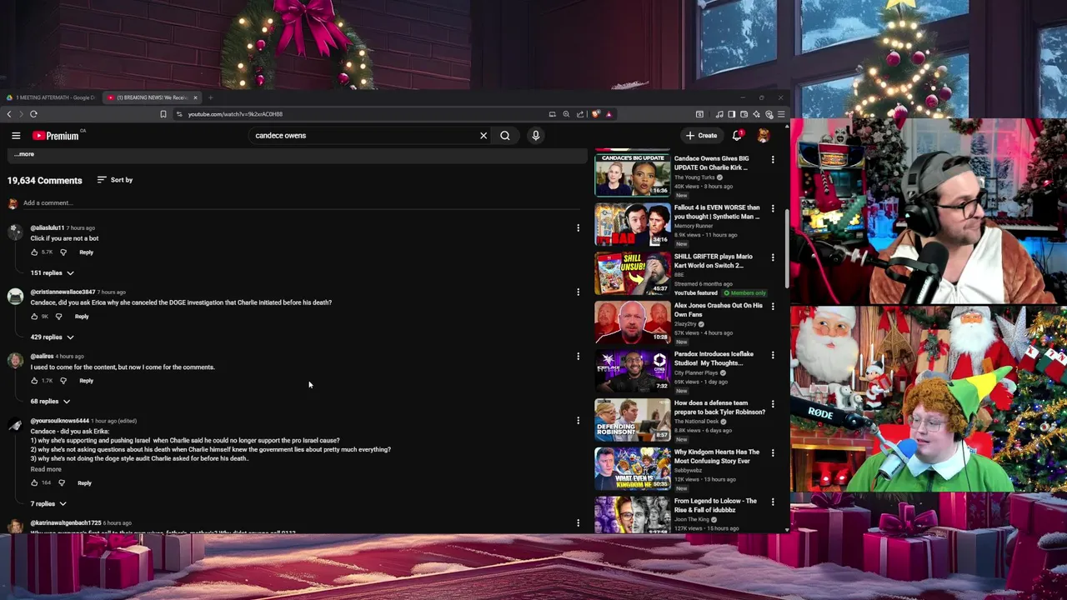This screenshot has height=600, width=1067.
Task: Open the browser main menu
Action: pos(781,114)
